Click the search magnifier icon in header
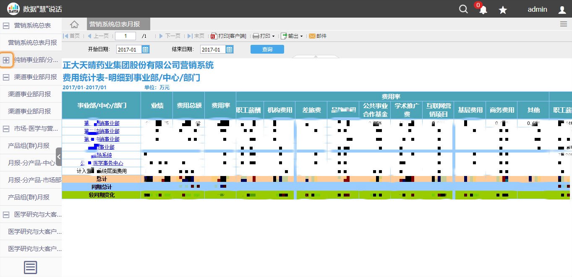Image resolution: width=572 pixels, height=277 pixels. pos(463,9)
